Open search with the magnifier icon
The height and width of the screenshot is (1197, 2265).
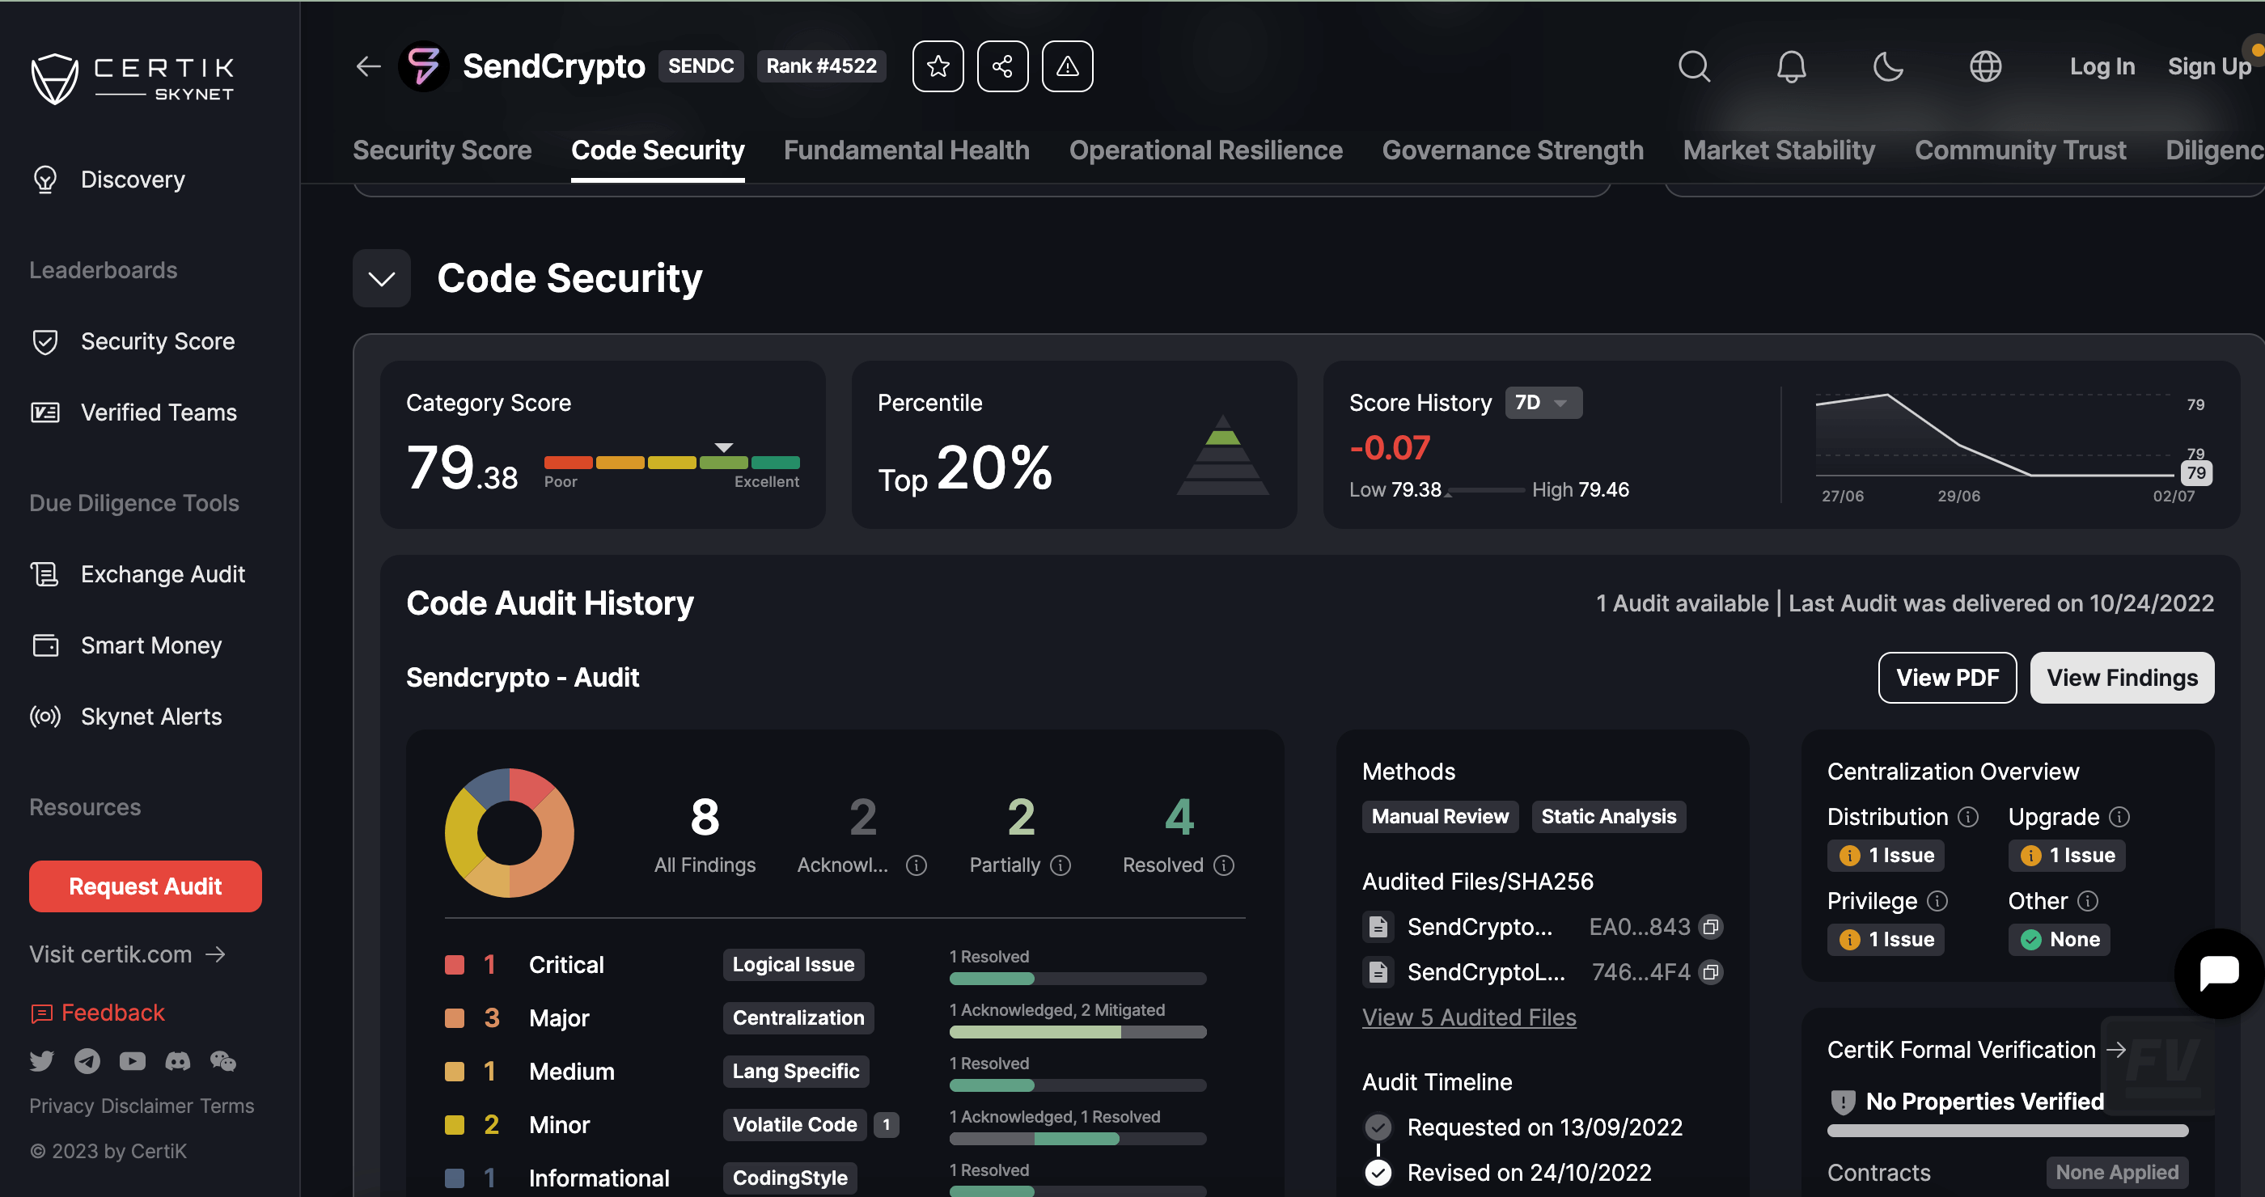click(x=1693, y=66)
